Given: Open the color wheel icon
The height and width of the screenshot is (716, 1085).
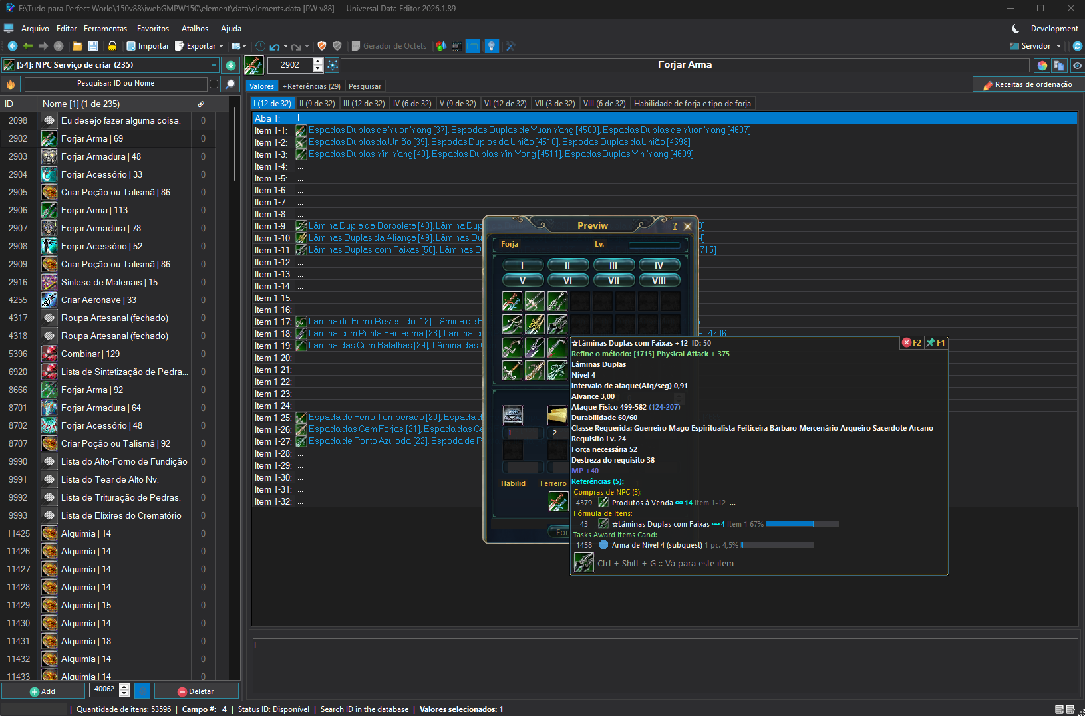Looking at the screenshot, I should (1042, 65).
